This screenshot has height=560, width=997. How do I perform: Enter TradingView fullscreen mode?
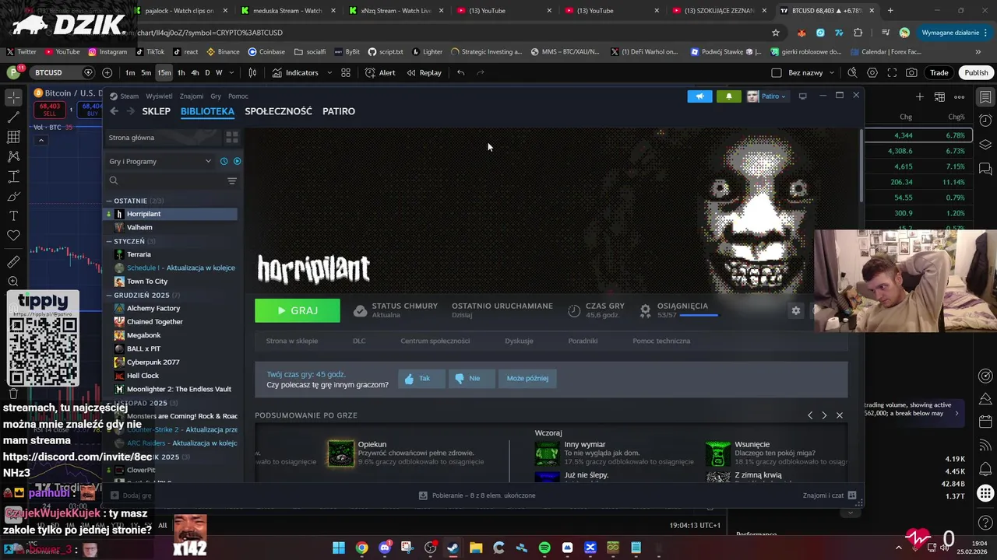892,72
